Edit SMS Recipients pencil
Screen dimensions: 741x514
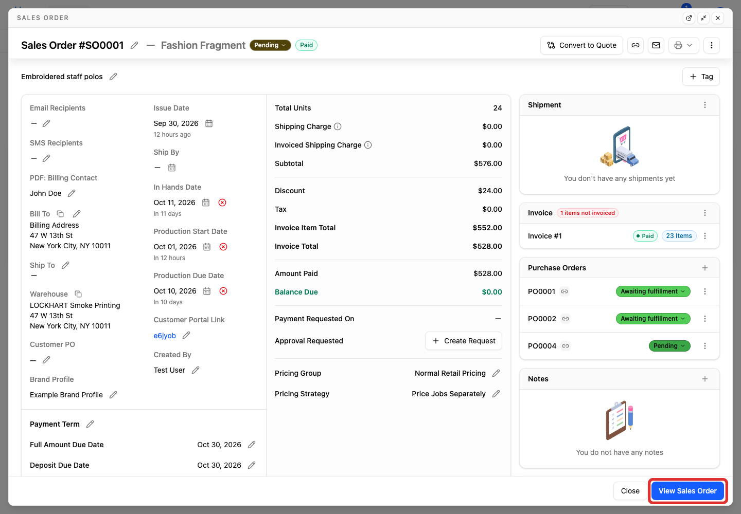pos(46,158)
